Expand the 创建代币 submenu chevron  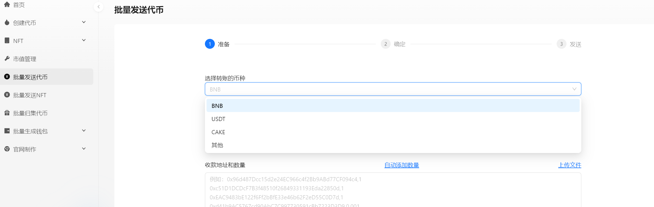[84, 22]
